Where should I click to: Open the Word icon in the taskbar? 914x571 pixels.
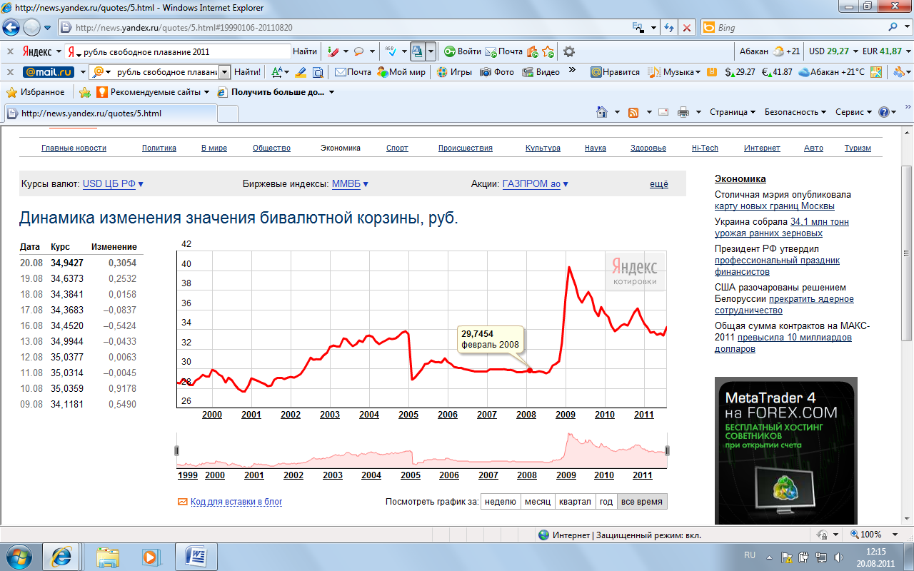pyautogui.click(x=196, y=555)
